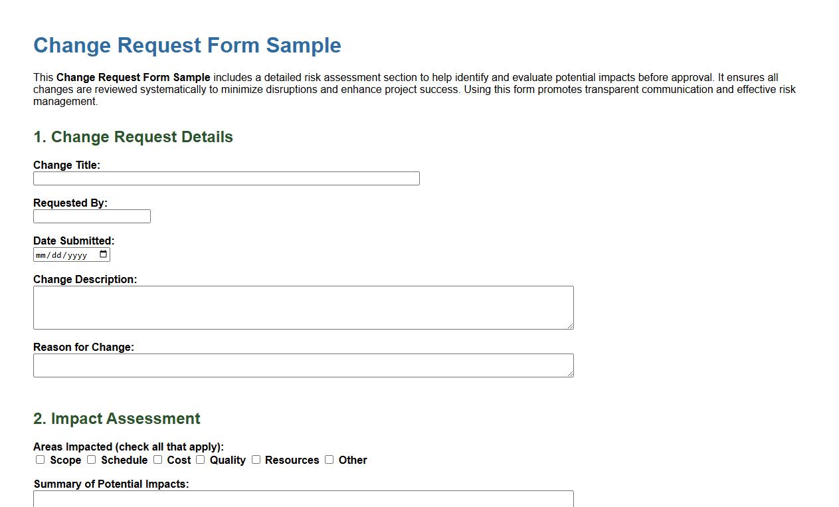
Task: Enable the Cost checkbox
Action: tap(157, 459)
